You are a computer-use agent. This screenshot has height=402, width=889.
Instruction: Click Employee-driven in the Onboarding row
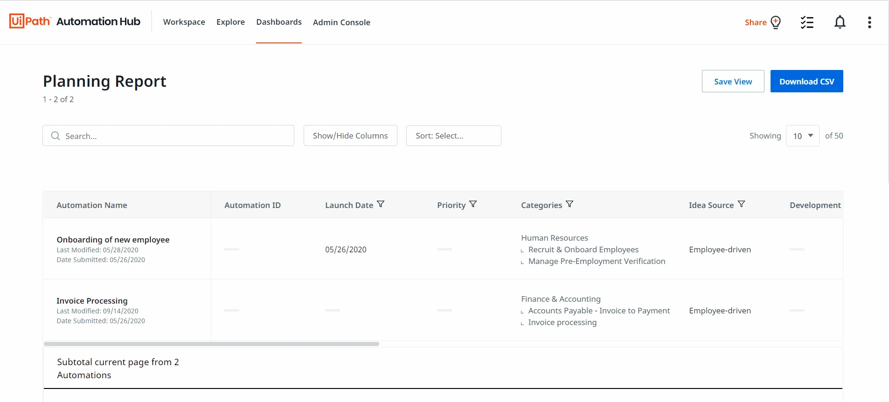click(x=720, y=250)
